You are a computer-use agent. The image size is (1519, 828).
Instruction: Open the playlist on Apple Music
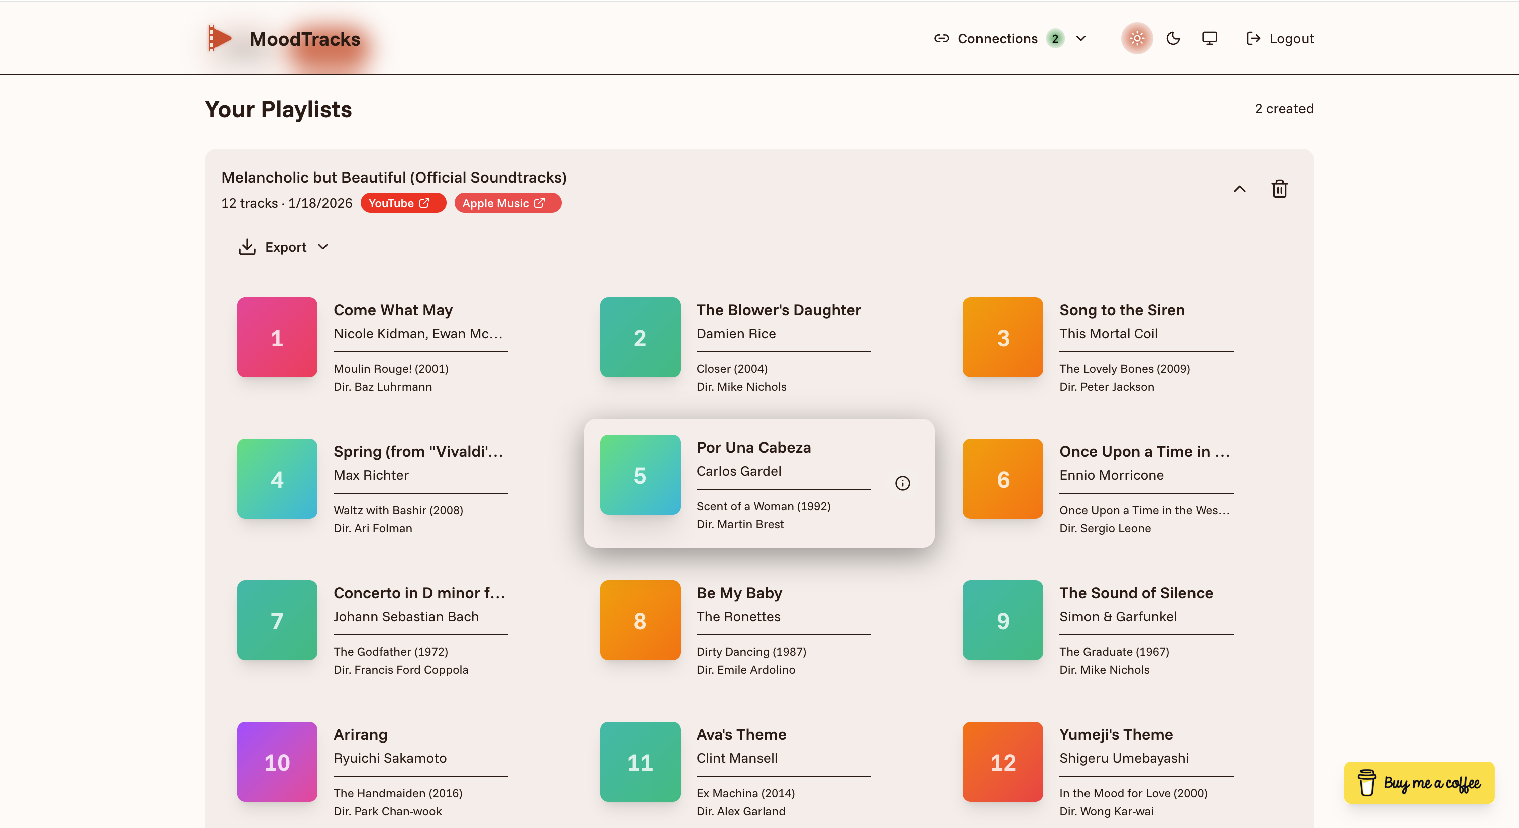click(506, 203)
